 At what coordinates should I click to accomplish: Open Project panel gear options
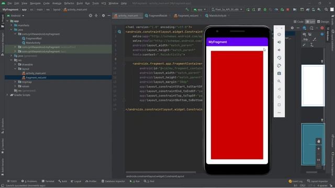104,16
